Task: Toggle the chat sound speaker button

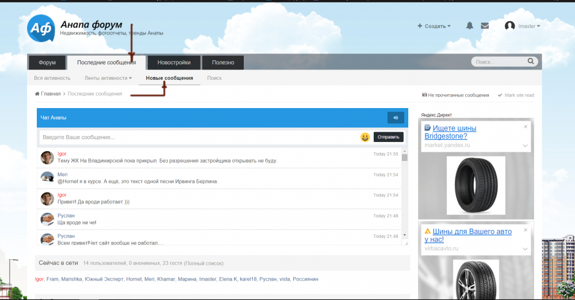Action: click(x=396, y=118)
